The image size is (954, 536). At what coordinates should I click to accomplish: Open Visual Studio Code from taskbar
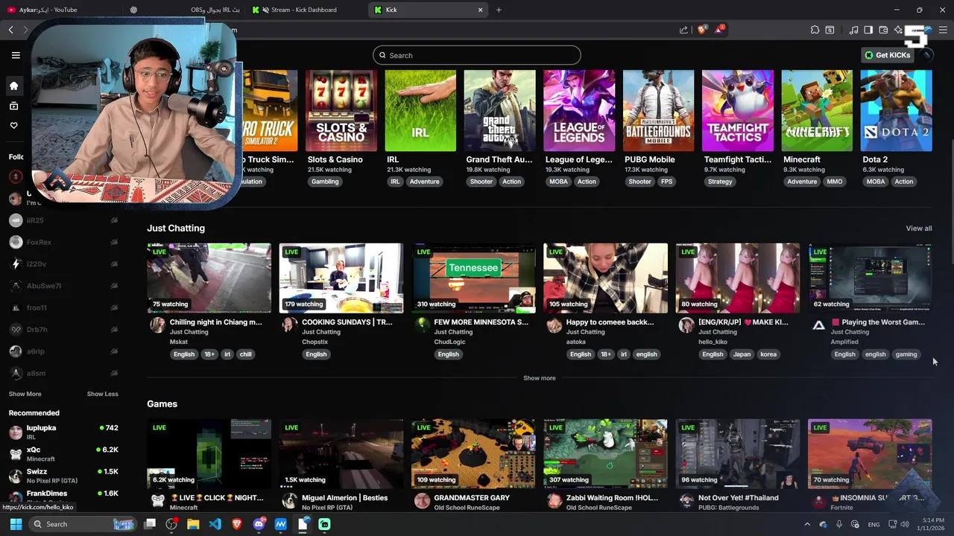click(215, 524)
